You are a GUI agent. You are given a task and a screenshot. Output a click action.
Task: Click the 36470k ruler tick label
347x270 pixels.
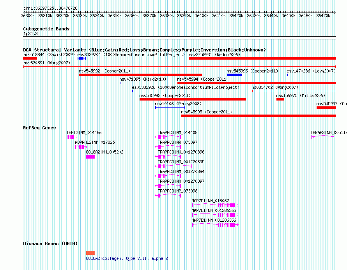pos(323,16)
